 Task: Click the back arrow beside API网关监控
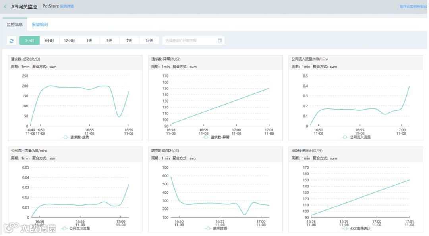pyautogui.click(x=6, y=6)
